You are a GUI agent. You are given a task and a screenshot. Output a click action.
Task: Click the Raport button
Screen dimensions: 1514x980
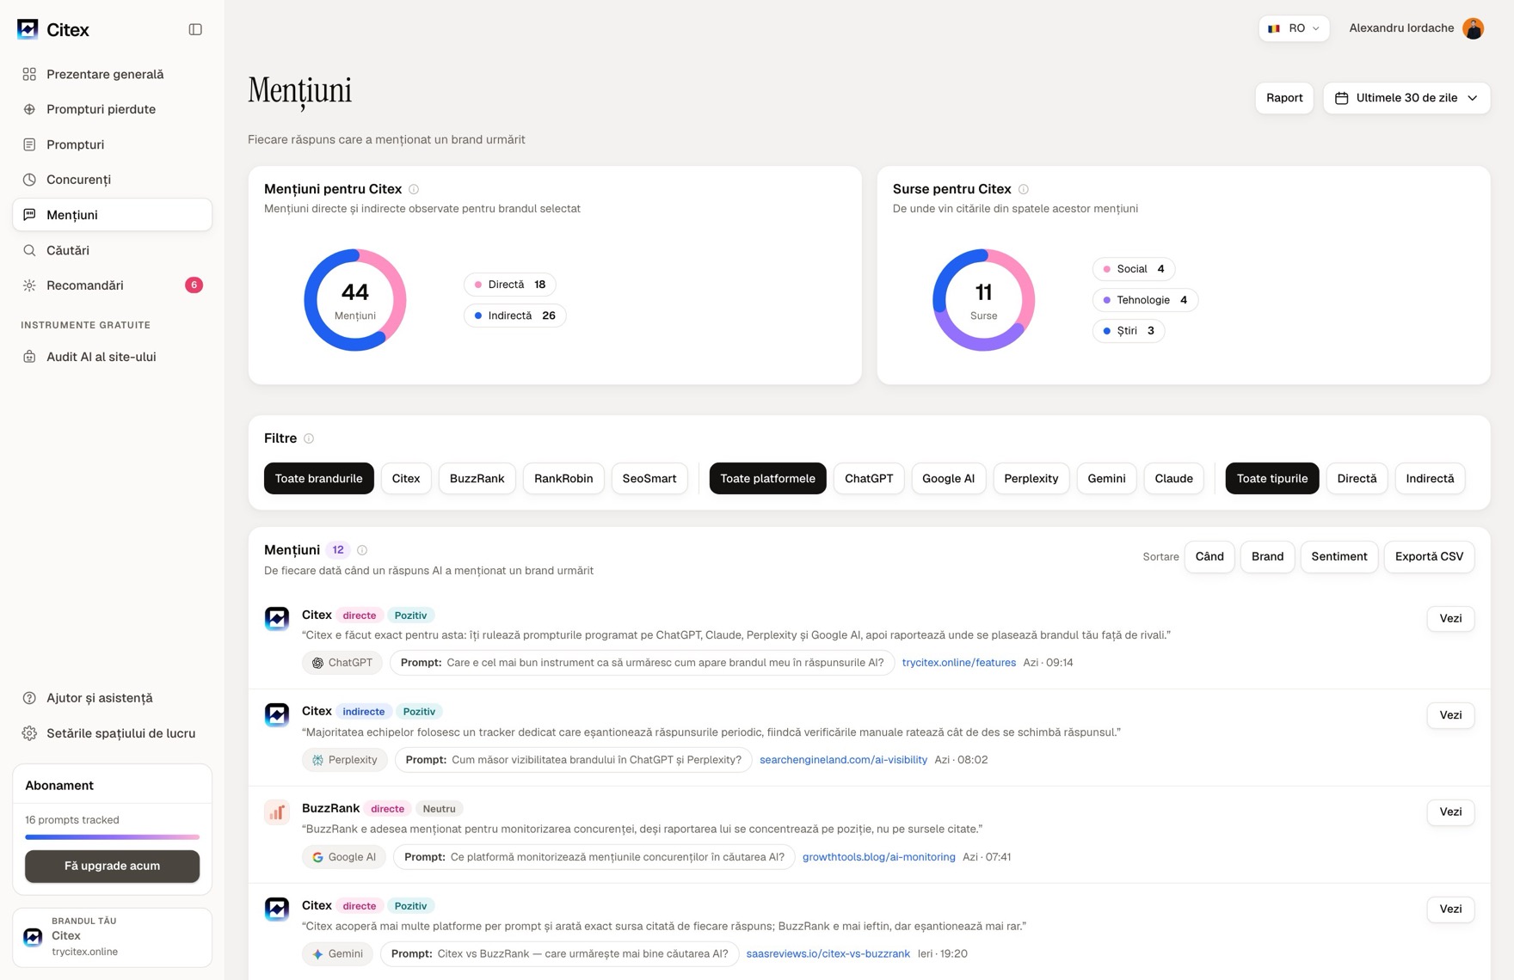pyautogui.click(x=1284, y=98)
